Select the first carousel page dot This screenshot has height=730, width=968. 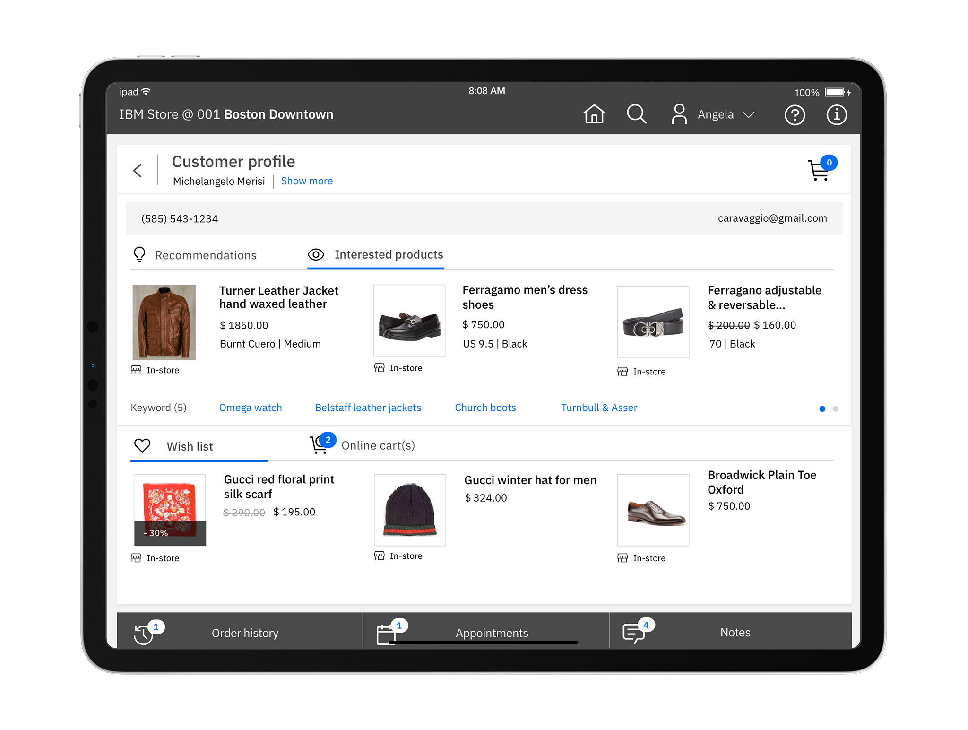(822, 409)
